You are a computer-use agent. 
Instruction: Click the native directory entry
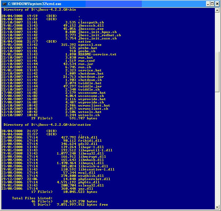point(85,42)
